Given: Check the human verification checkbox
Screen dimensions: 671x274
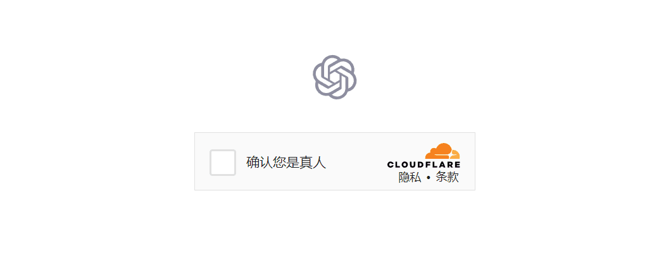Looking at the screenshot, I should [223, 163].
